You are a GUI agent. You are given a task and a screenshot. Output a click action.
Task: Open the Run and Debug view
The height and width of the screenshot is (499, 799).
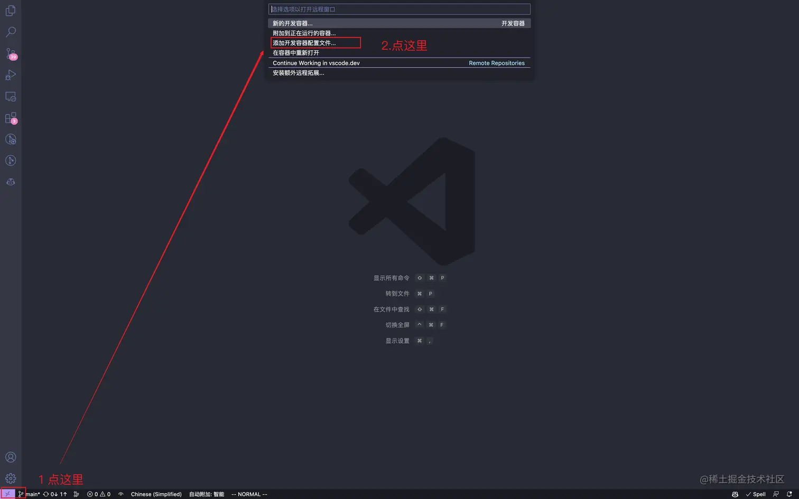[x=11, y=75]
